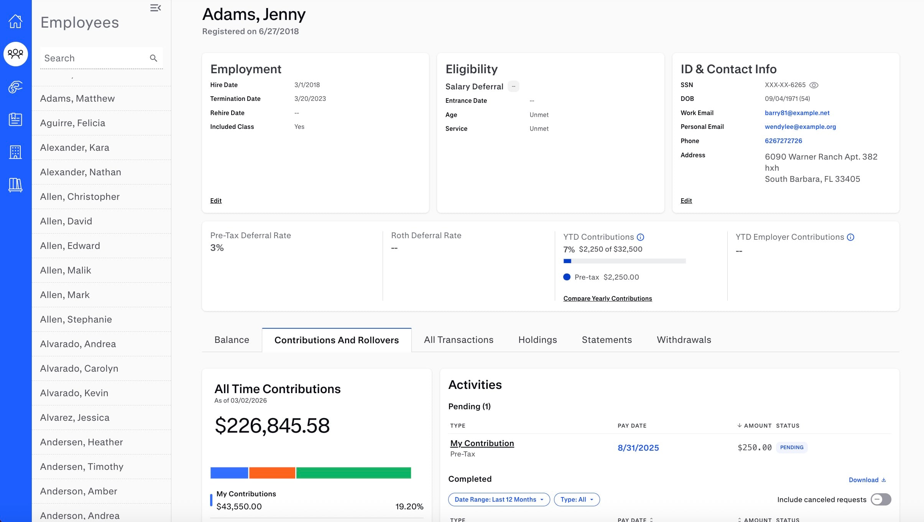Toggle Include canceled requests switch

click(x=881, y=499)
